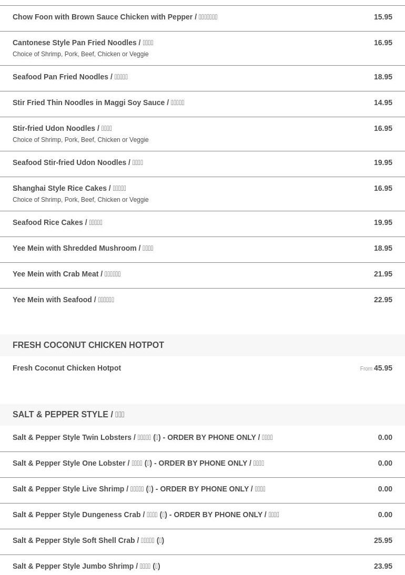The width and height of the screenshot is (405, 575).
Task: Select Yee Mein with Crab Meat
Action: pos(202,275)
